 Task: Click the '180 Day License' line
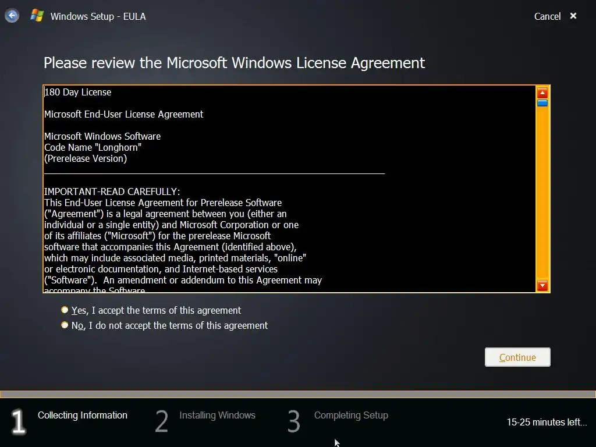coord(77,92)
